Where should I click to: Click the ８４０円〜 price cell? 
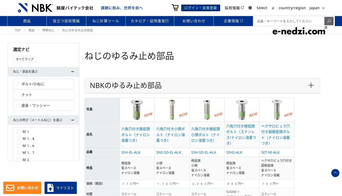click(x=242, y=184)
